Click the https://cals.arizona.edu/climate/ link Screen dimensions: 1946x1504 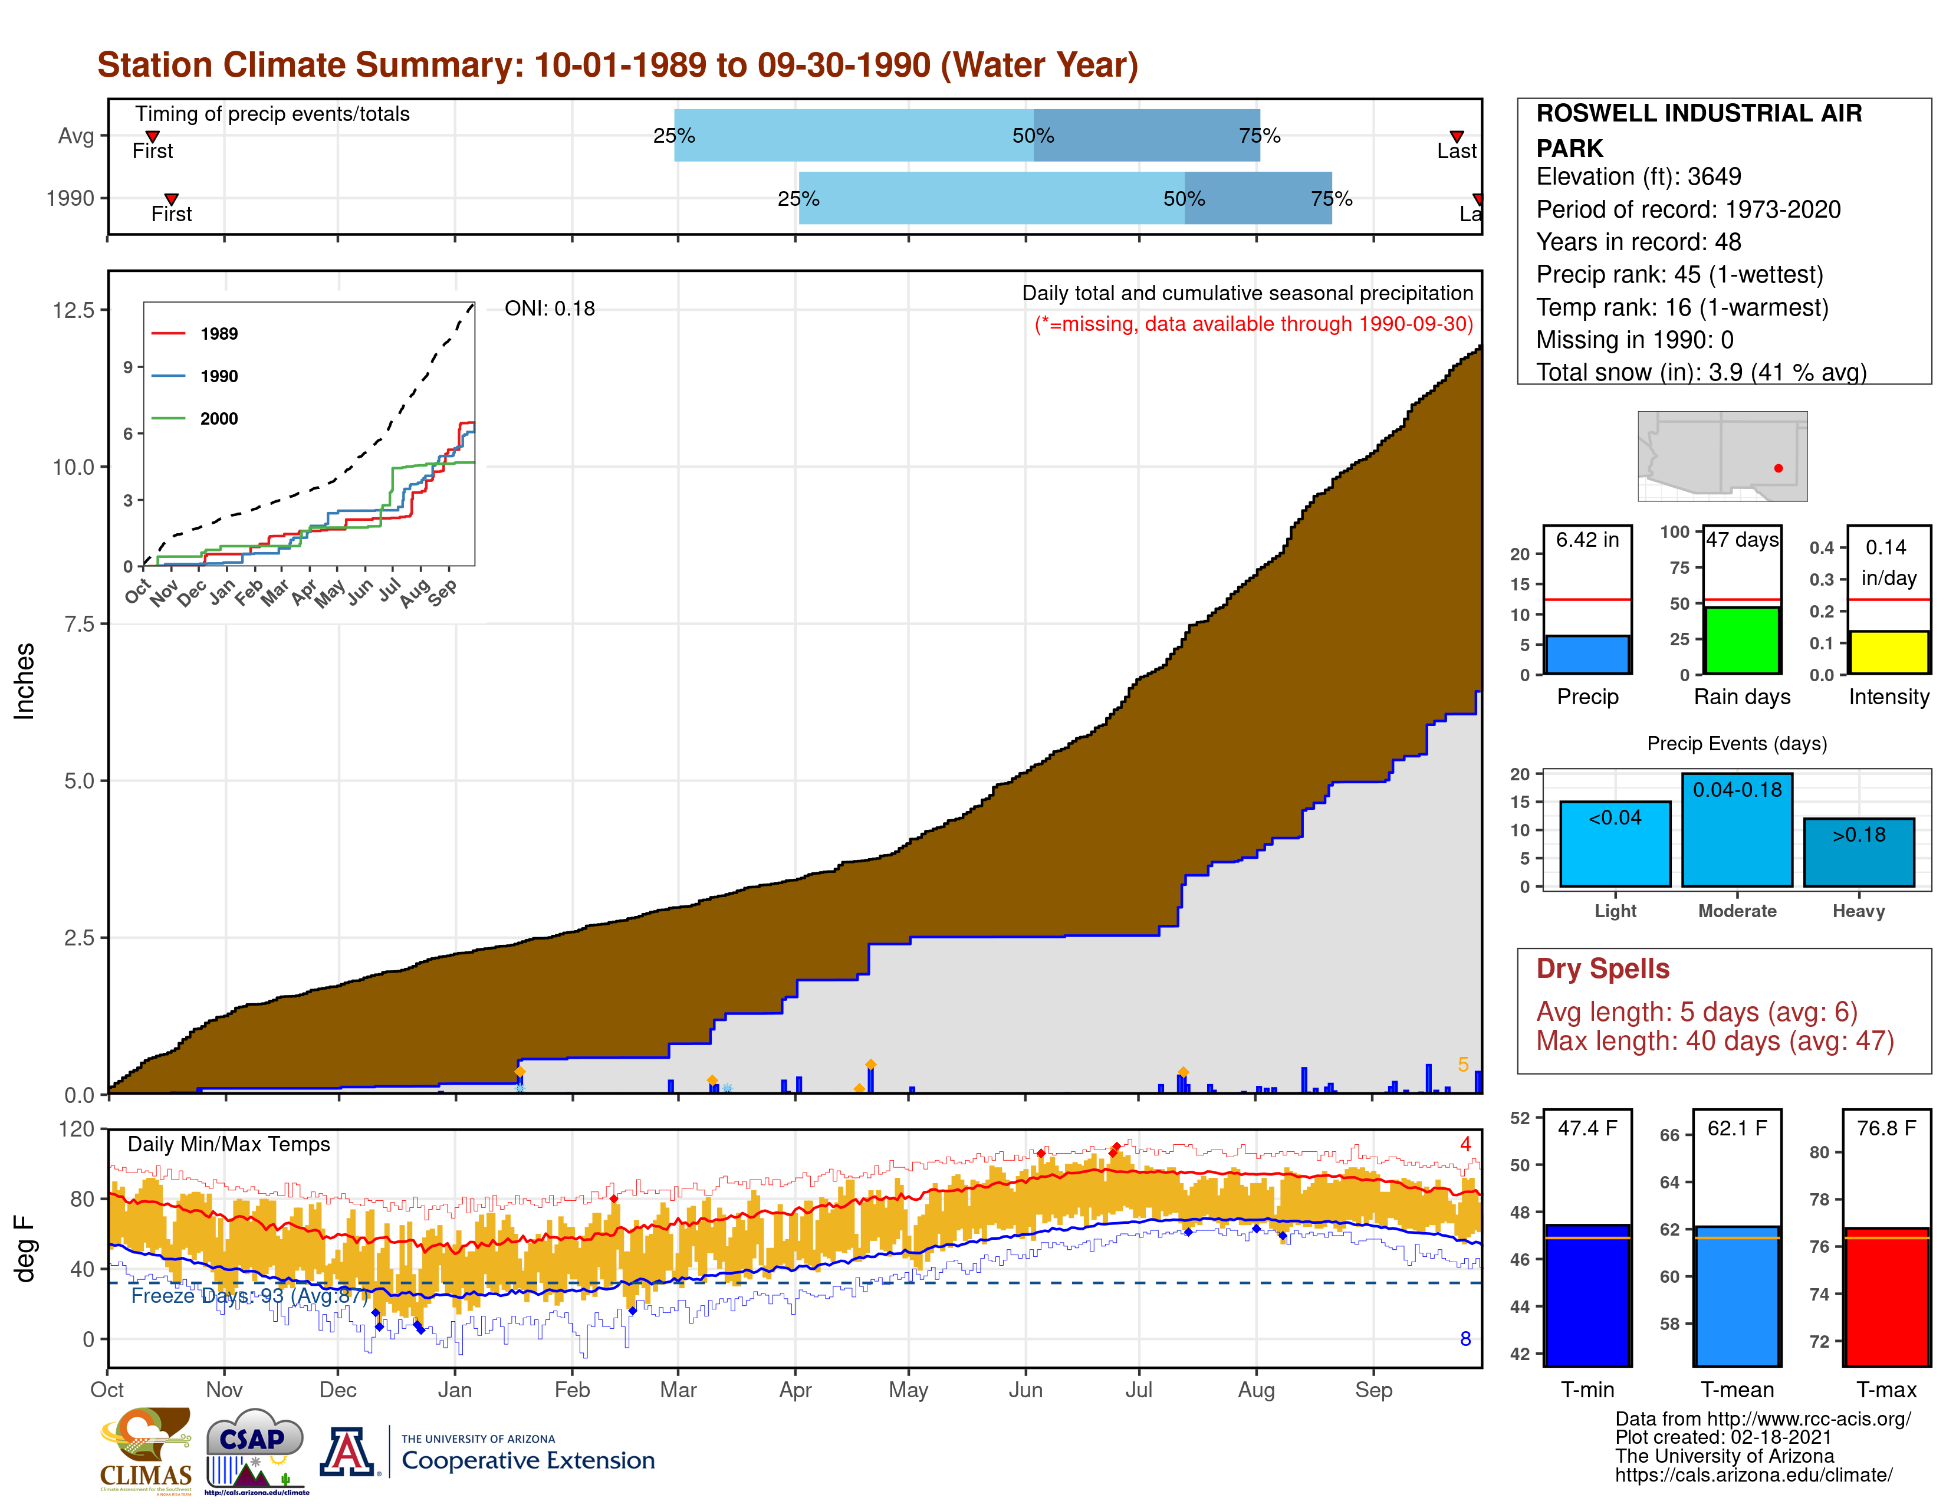point(1754,1476)
